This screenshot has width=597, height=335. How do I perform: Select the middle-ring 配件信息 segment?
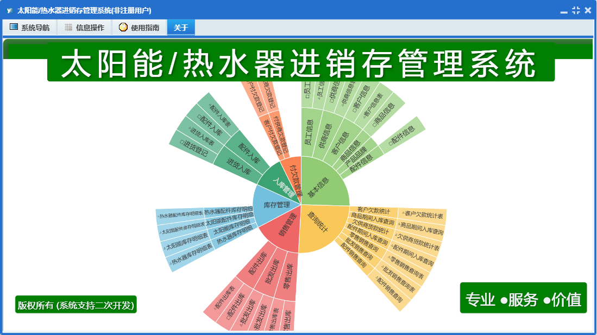tap(361, 163)
